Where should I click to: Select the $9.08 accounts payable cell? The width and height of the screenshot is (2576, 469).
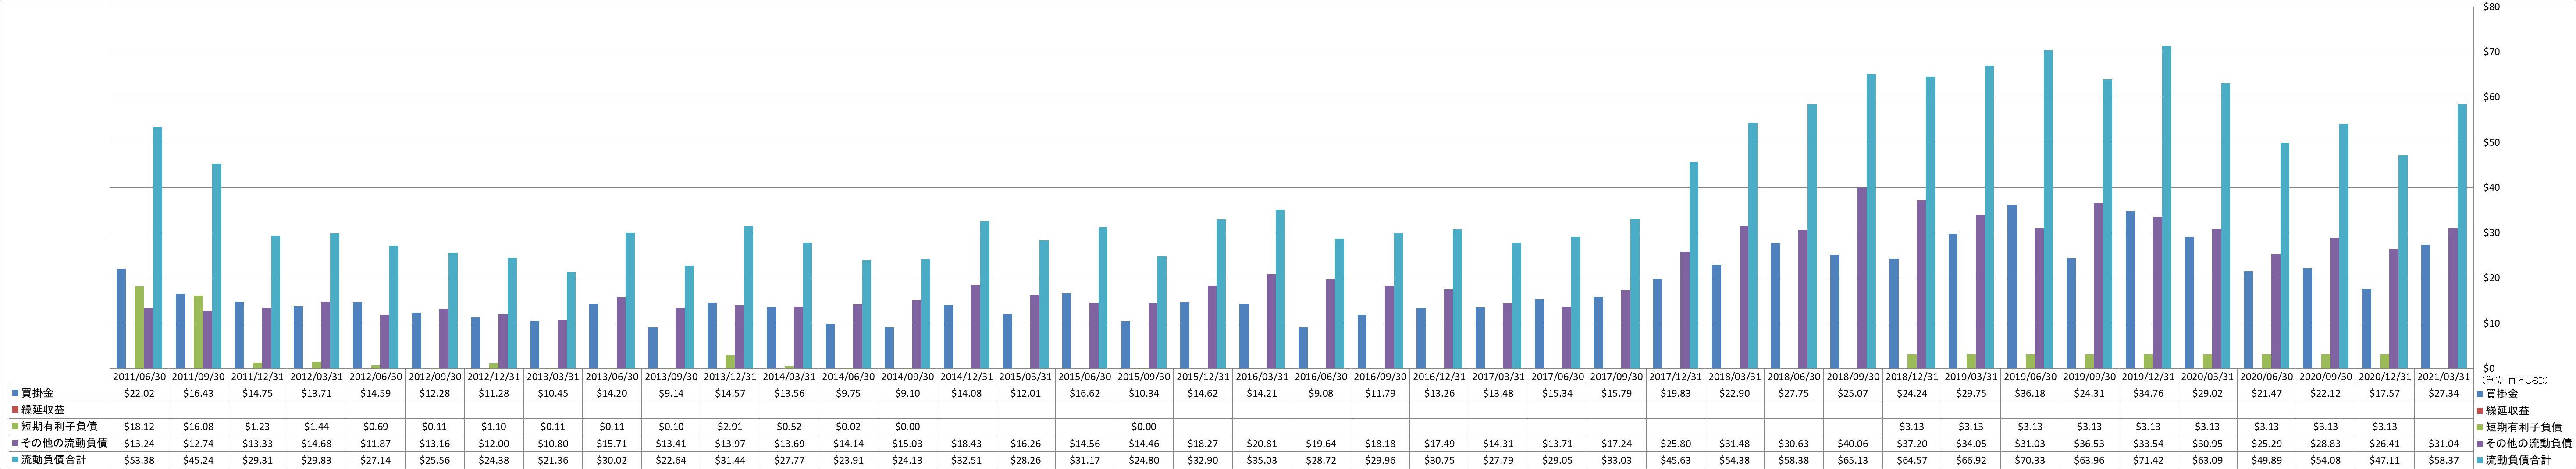[1321, 393]
